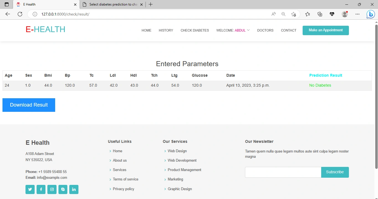
Task: Click the Download Result button
Action: tap(29, 105)
